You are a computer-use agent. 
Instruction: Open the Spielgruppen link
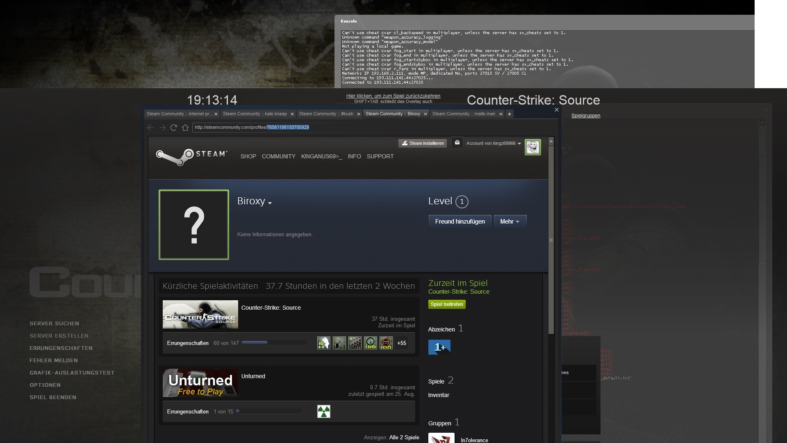(x=586, y=116)
